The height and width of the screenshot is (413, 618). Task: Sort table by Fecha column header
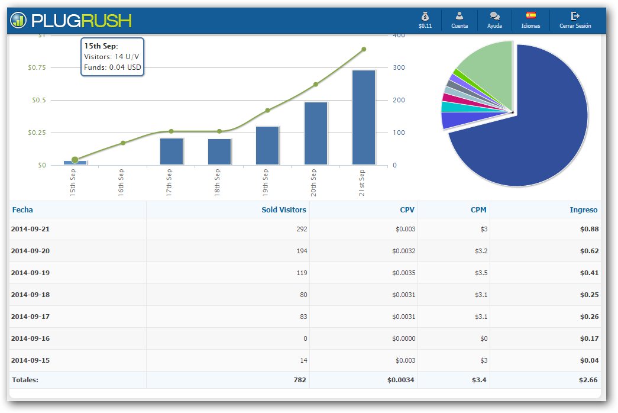(22, 209)
